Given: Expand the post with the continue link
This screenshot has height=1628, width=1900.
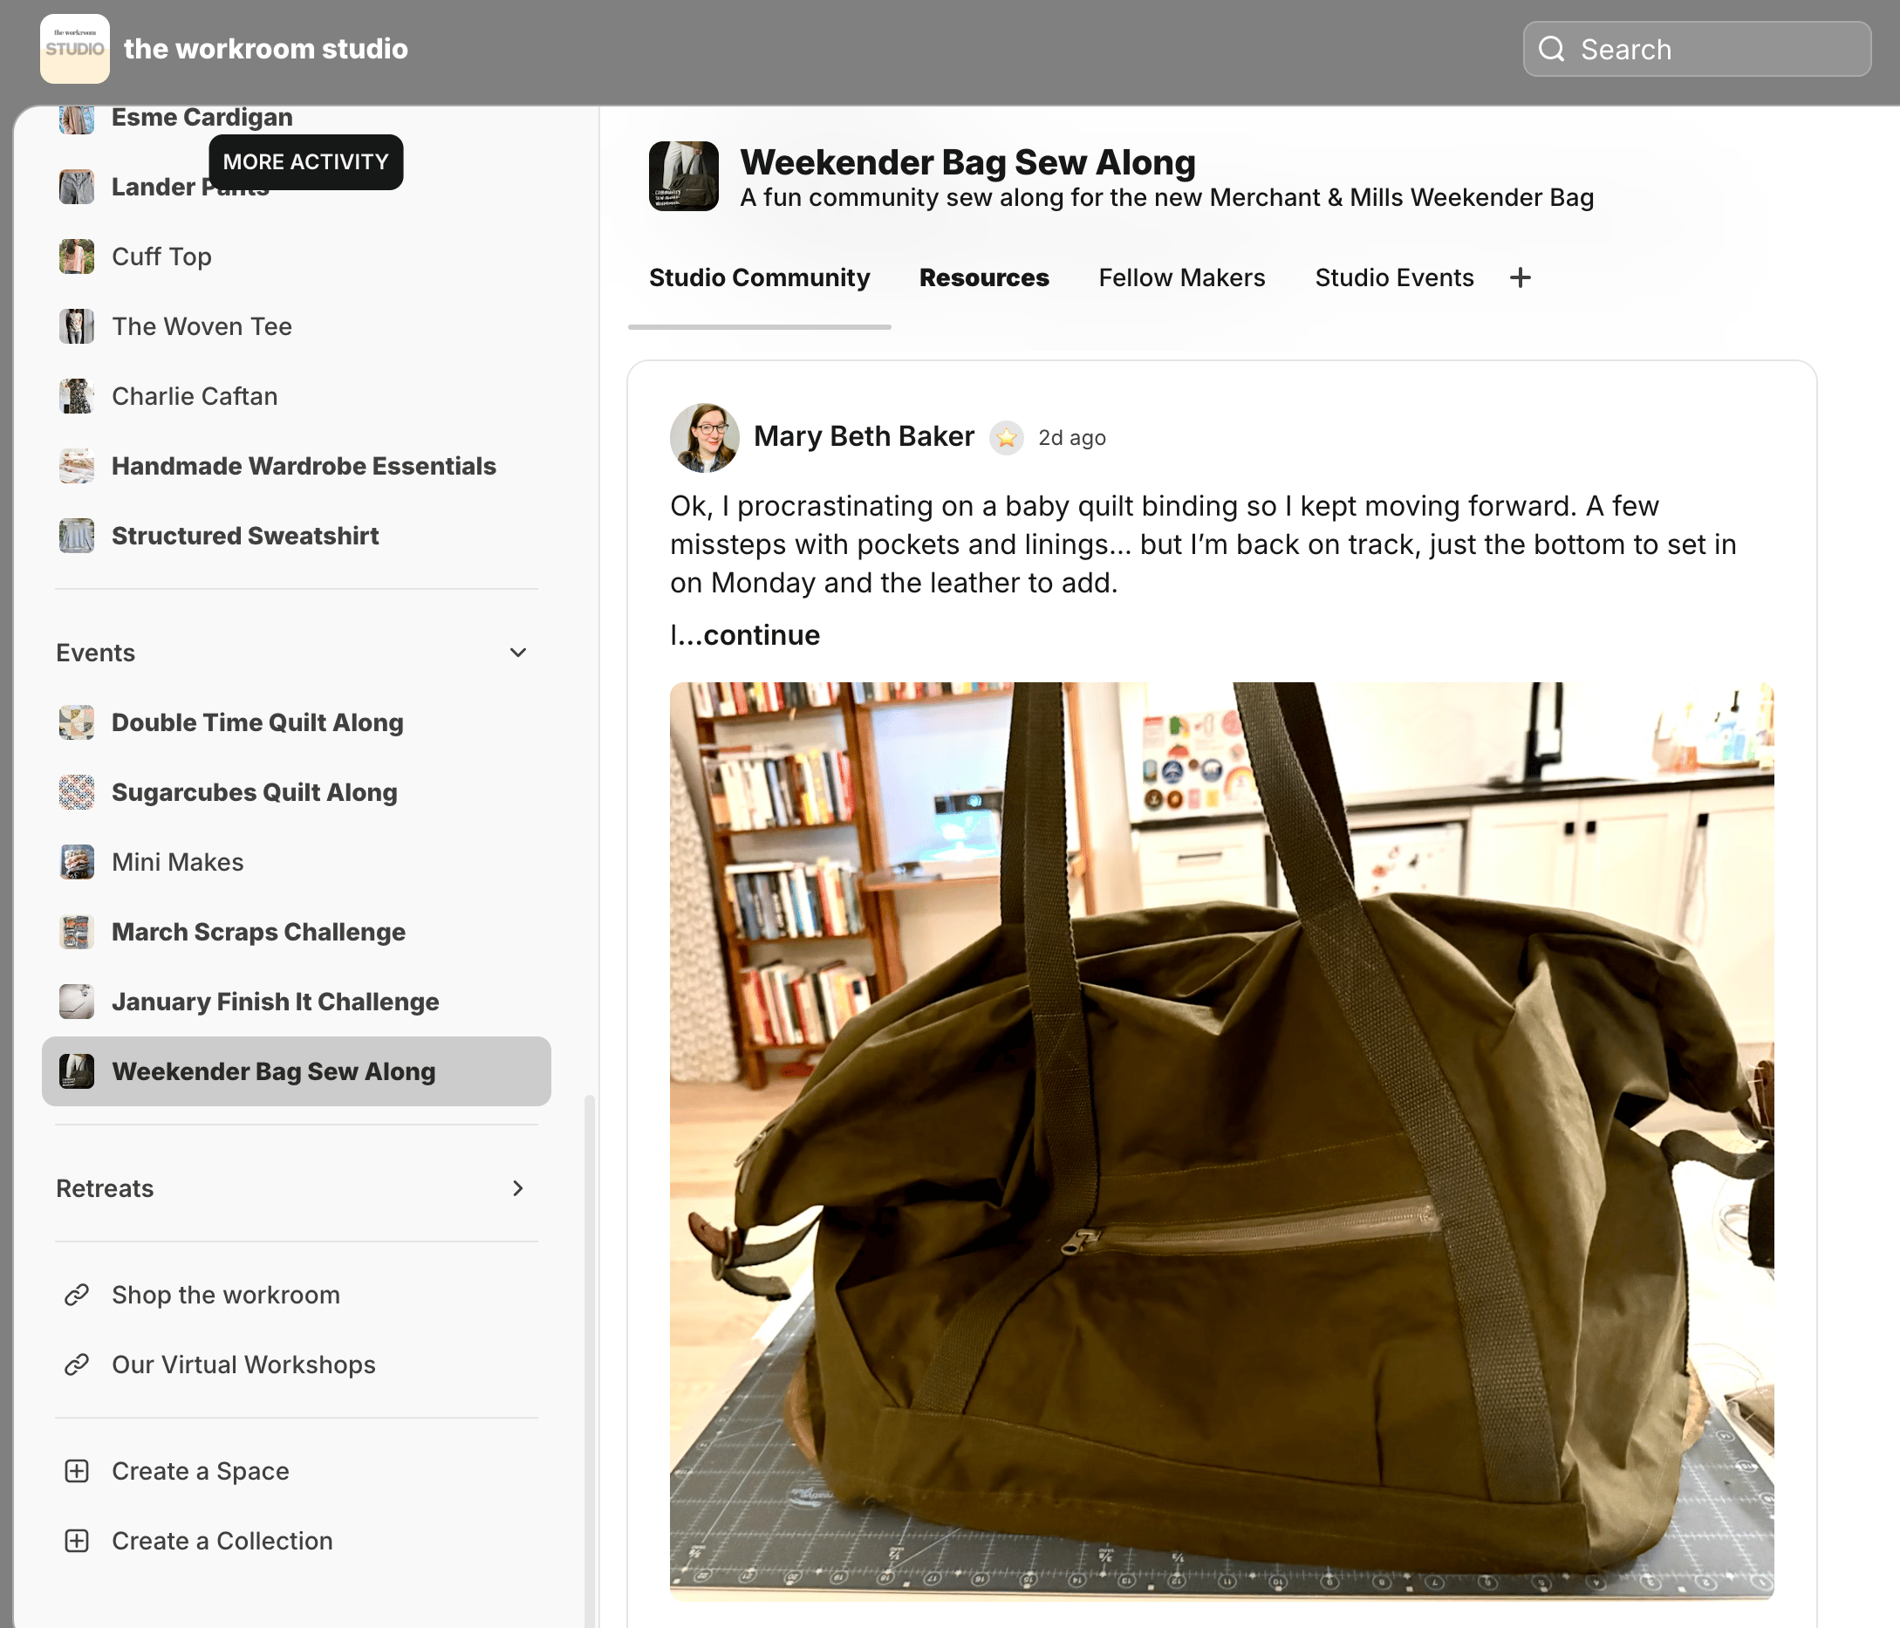Looking at the screenshot, I should tap(761, 634).
